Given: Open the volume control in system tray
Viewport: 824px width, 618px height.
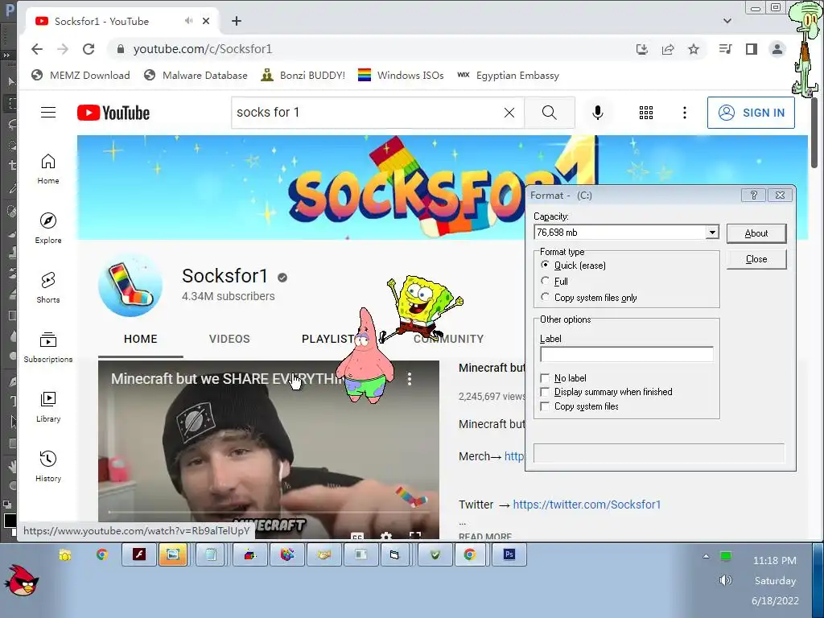Looking at the screenshot, I should coord(726,580).
